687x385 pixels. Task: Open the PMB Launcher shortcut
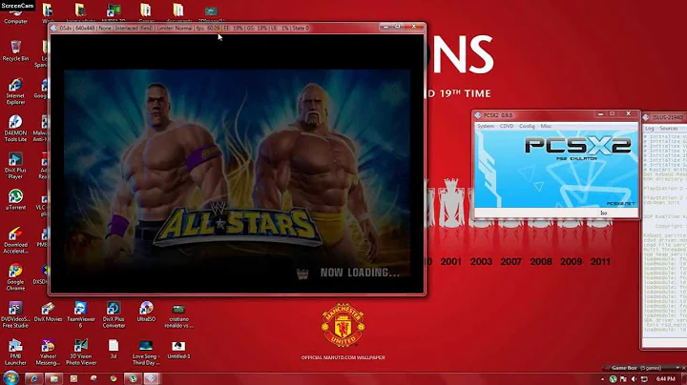click(x=16, y=352)
